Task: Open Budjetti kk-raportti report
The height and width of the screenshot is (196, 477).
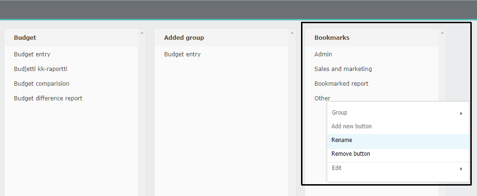Action: 40,69
